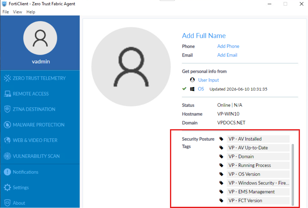
Task: Select User Input as personal info source
Action: [x=209, y=80]
